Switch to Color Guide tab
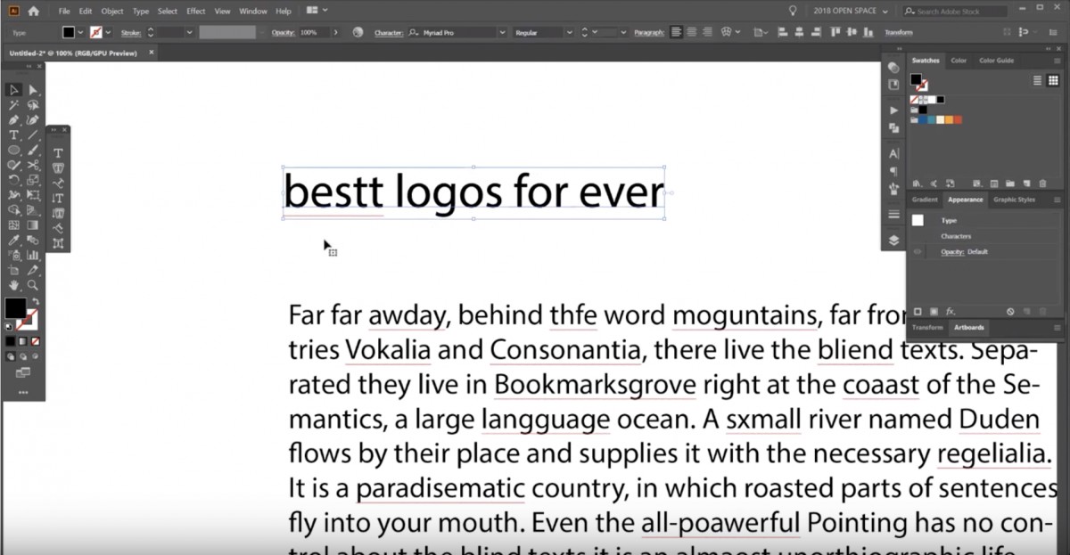Screen dimensions: 1070x555 pyautogui.click(x=996, y=61)
